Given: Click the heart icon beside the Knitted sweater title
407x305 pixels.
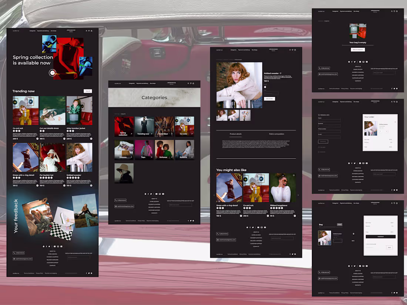Looking at the screenshot, I should click(281, 73).
